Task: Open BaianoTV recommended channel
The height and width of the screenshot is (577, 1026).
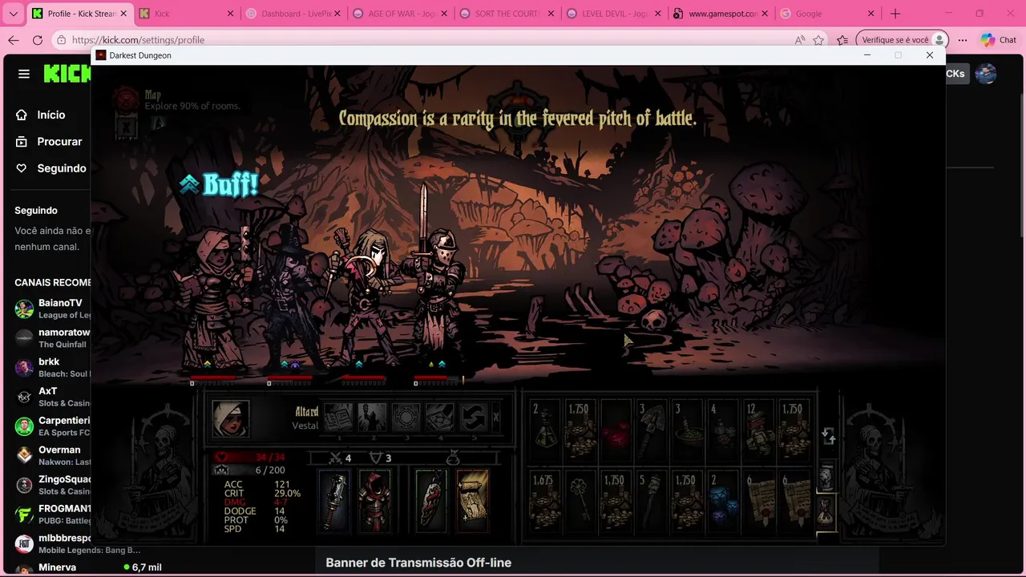Action: (51, 309)
